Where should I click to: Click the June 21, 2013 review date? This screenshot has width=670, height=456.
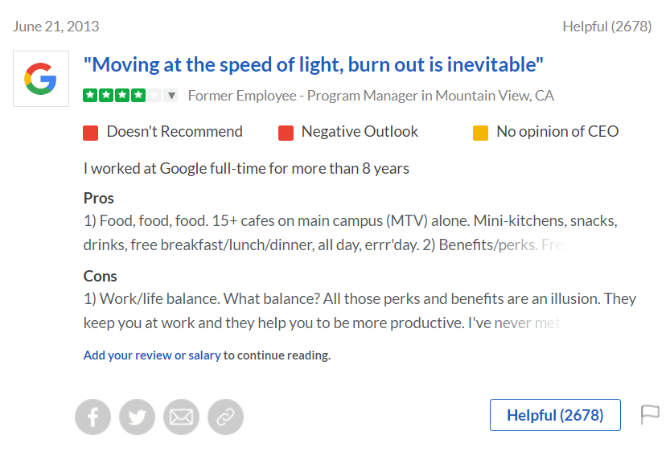tap(56, 27)
